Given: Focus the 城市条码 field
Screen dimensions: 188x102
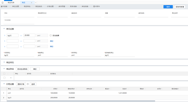Looking at the screenshot, I should [x=153, y=16].
